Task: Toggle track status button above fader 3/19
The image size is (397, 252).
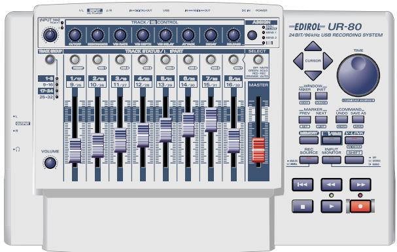Action: [x=120, y=60]
